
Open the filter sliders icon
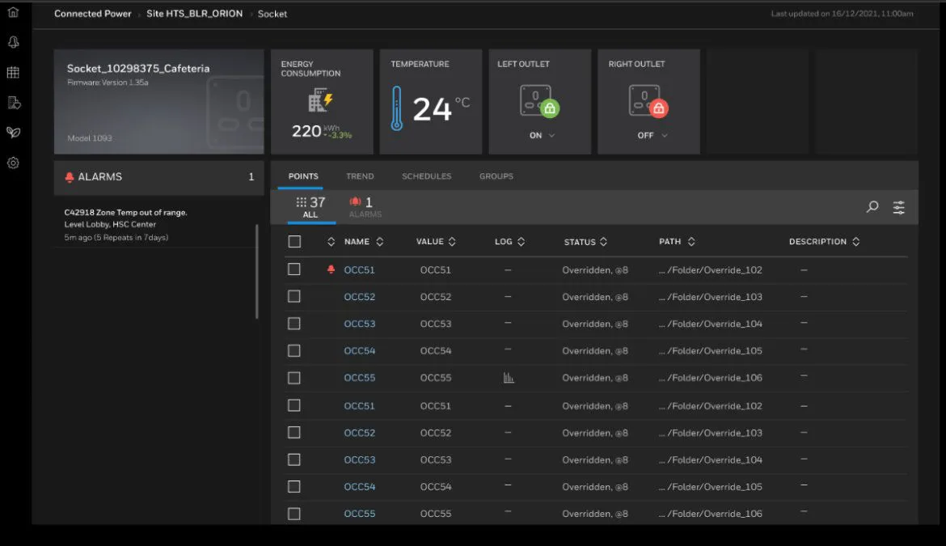898,207
